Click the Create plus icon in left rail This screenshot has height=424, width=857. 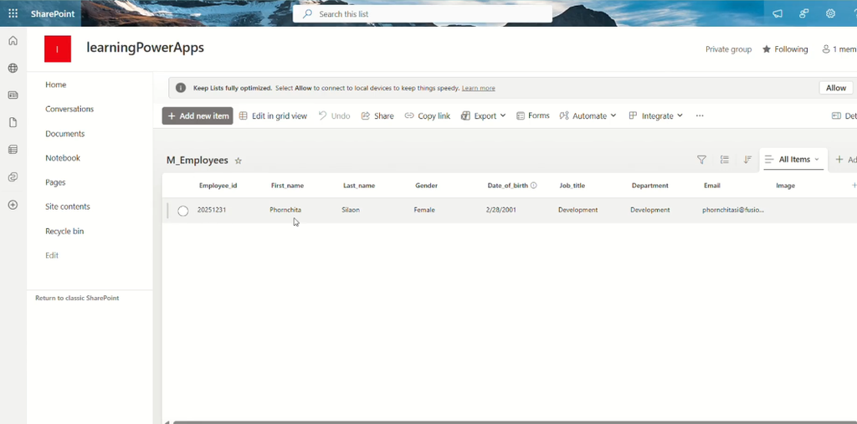click(13, 205)
